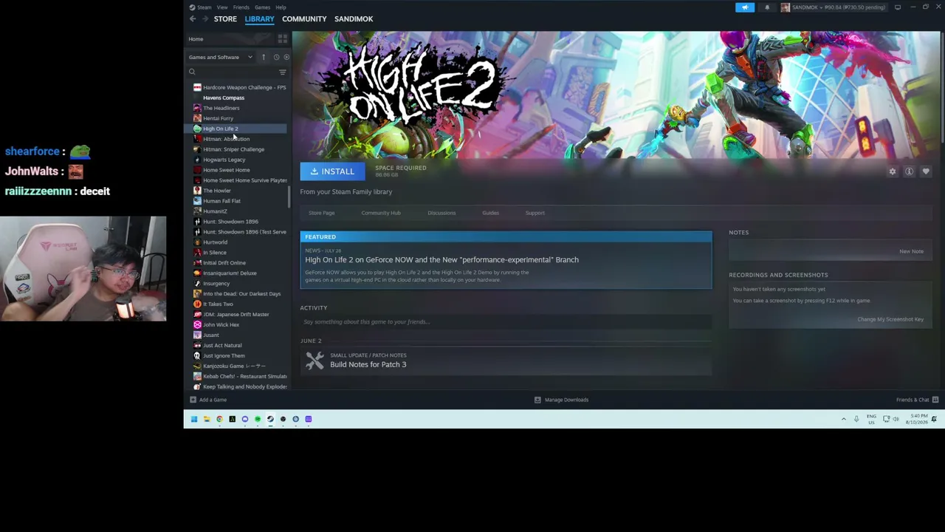Viewport: 945px width, 532px height.
Task: Add High On Life 2 to favorites
Action: click(x=926, y=171)
